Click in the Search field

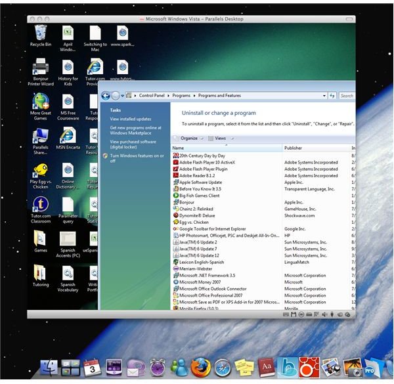(347, 96)
